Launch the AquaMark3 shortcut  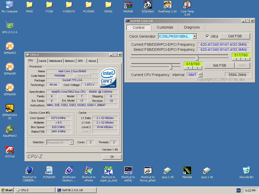pyautogui.click(x=10, y=131)
